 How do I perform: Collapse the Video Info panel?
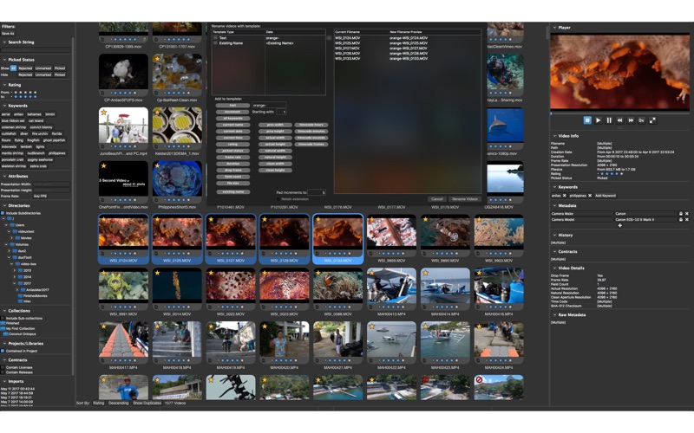point(554,136)
